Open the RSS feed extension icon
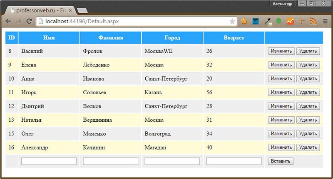 [x=313, y=21]
